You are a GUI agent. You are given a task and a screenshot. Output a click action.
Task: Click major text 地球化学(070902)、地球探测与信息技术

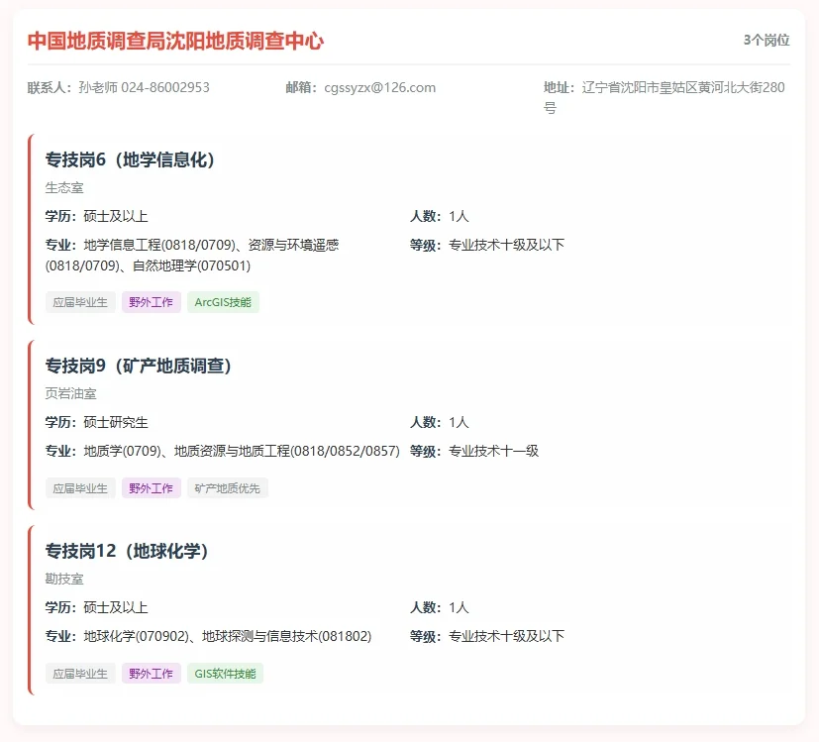201,636
